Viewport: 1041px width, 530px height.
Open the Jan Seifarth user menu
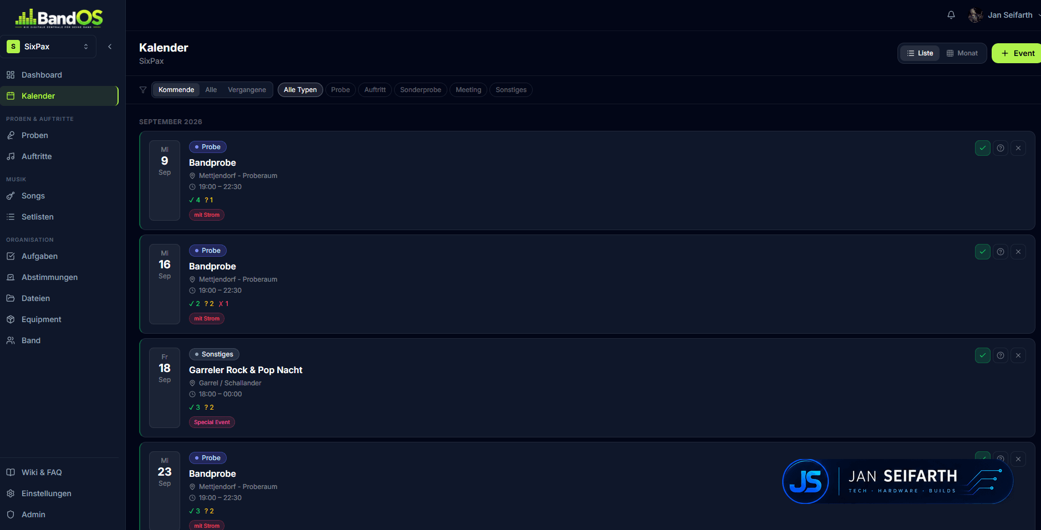[1004, 15]
